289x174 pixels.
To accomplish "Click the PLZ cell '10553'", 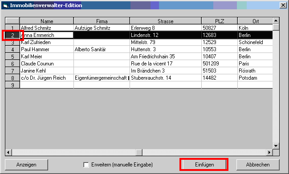I will point(220,49).
